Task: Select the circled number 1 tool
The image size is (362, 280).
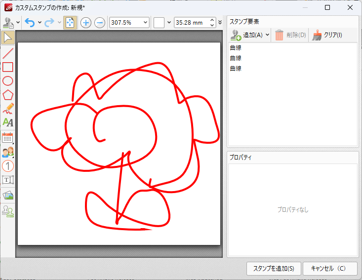Action: [8, 166]
